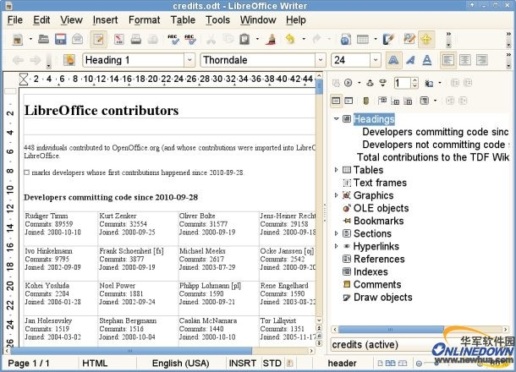Toggle Navigator Content View icon
Screen dimensions: 516x372
pyautogui.click(x=349, y=101)
